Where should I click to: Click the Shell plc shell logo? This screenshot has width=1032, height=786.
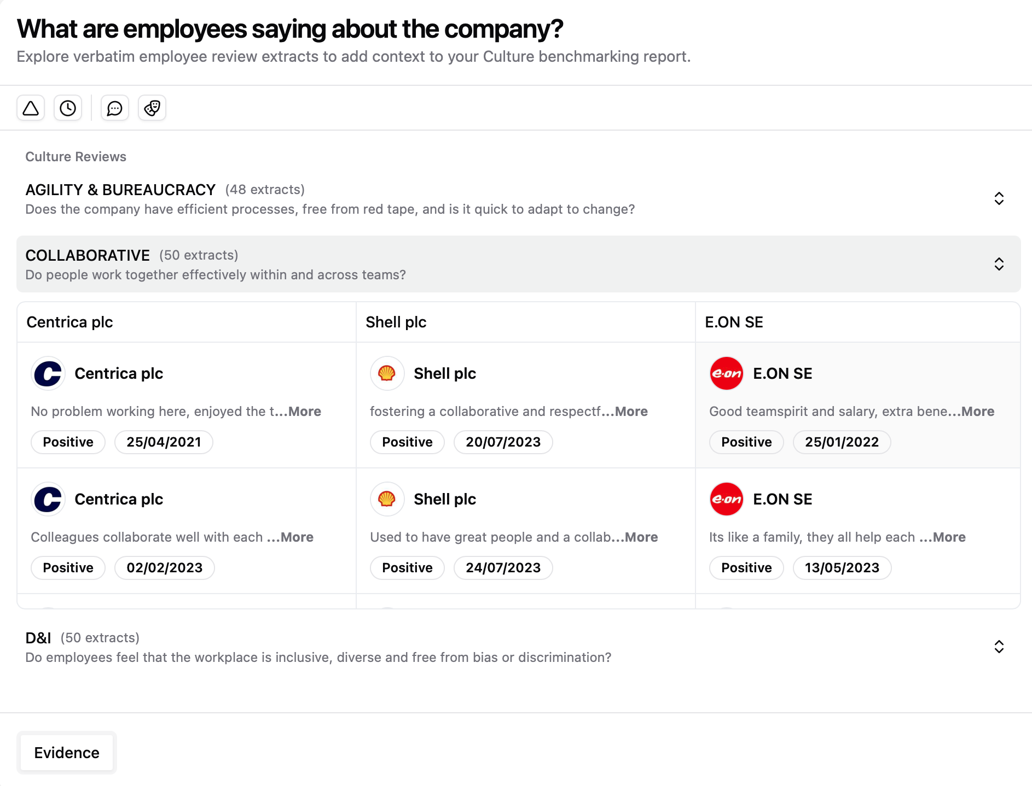click(x=387, y=373)
